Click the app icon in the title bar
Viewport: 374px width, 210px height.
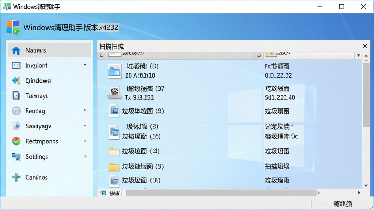tap(7, 7)
